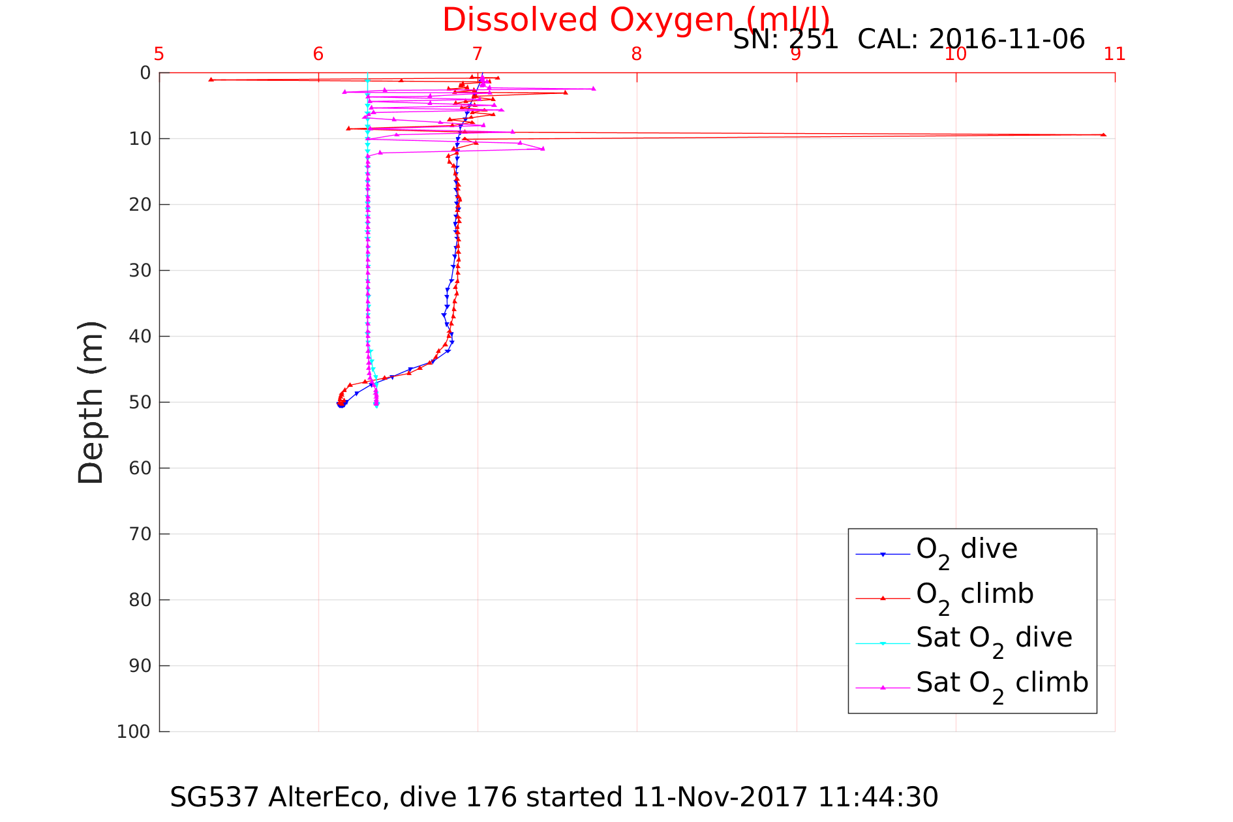Click the bottom caption 'SG537 AlterEco, dive 176'
This screenshot has height=822, width=1233.
click(344, 797)
